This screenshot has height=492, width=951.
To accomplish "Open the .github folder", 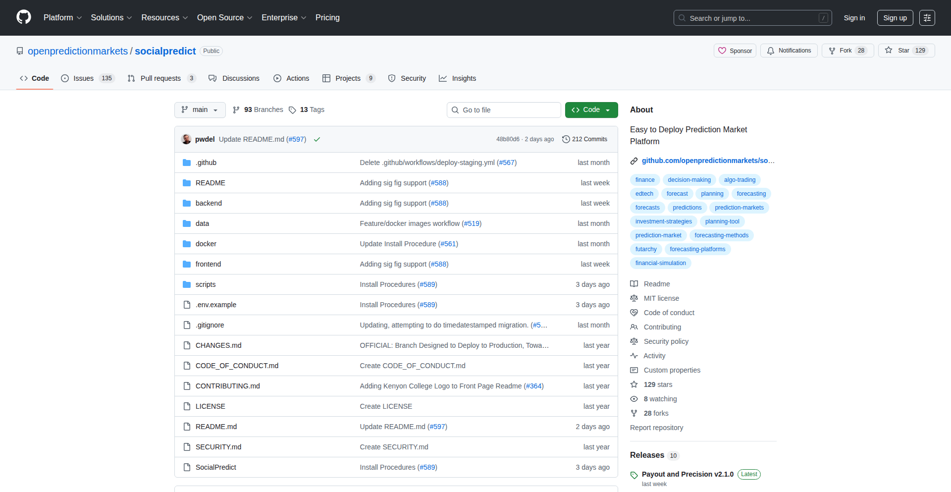I will [206, 163].
